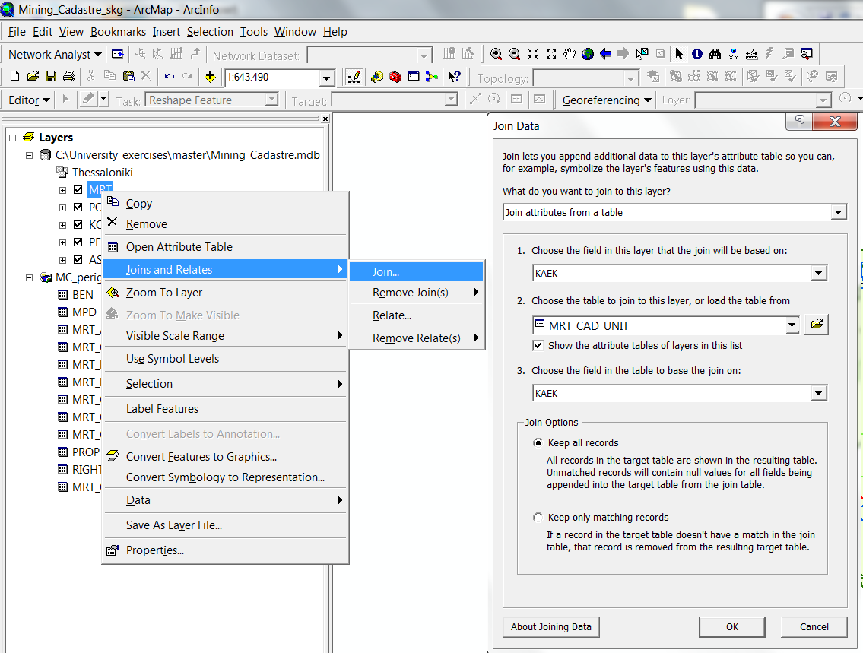Click the Select Elements arrow tool
863x653 pixels.
(x=679, y=54)
